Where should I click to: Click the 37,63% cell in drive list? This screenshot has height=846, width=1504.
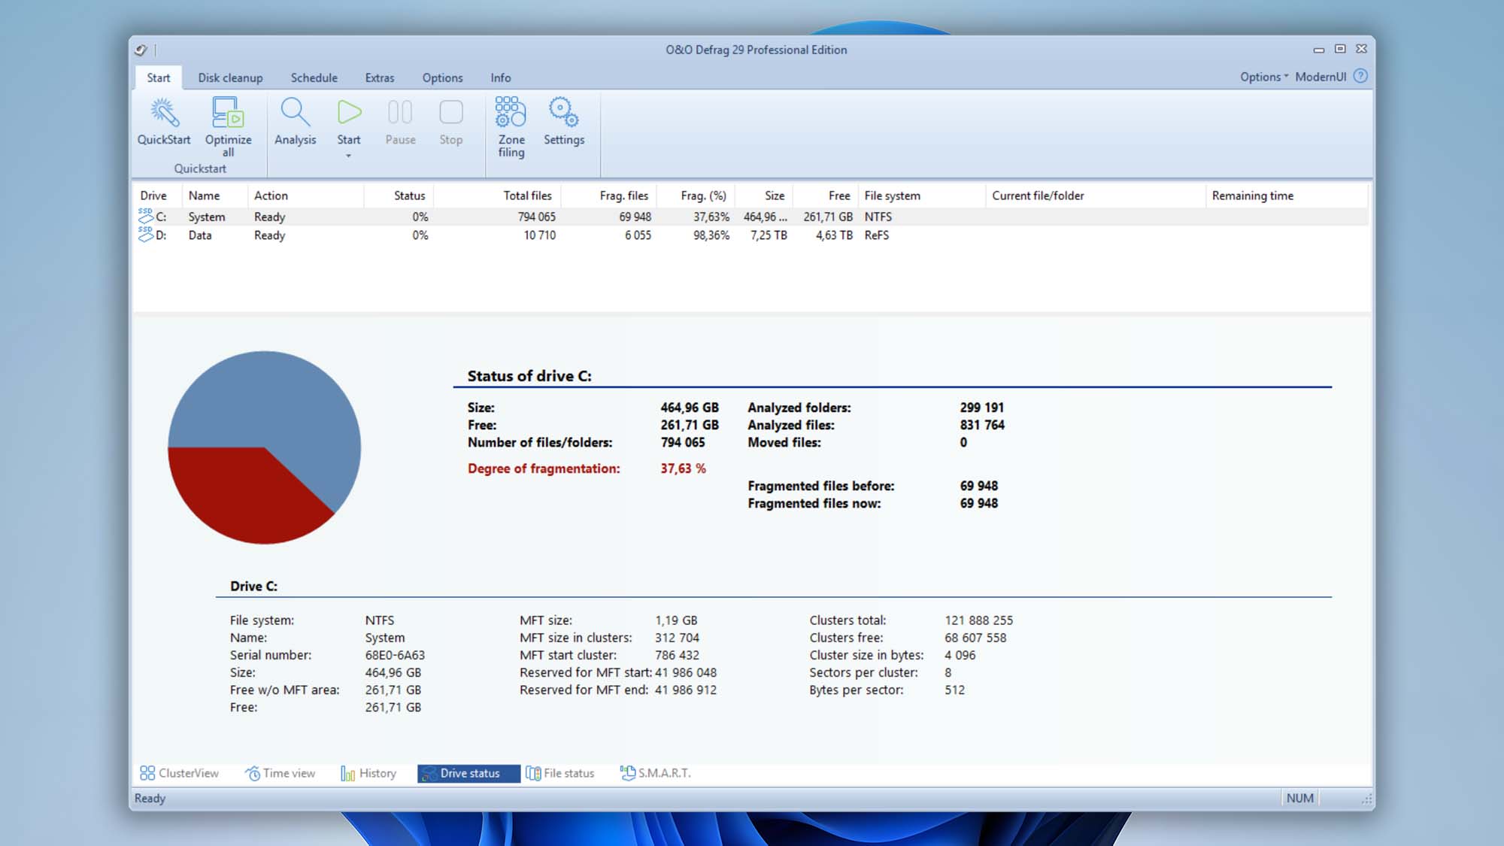(x=711, y=217)
